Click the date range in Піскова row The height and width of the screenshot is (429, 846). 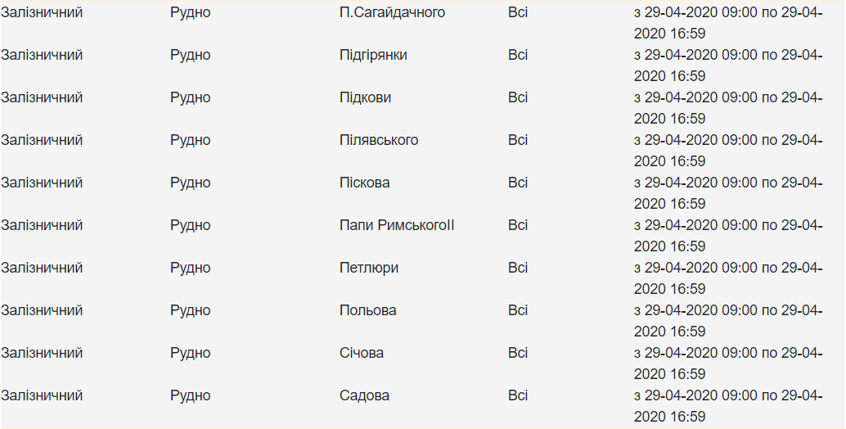click(727, 193)
